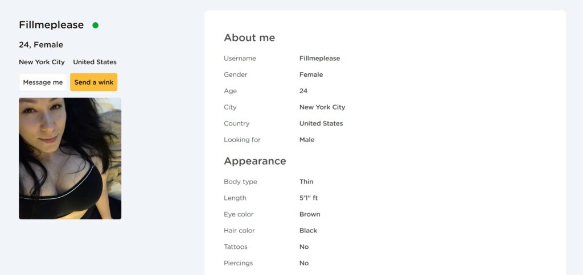Screen dimensions: 583x275
Task: Click the Eye color value Brown
Action: (310, 214)
